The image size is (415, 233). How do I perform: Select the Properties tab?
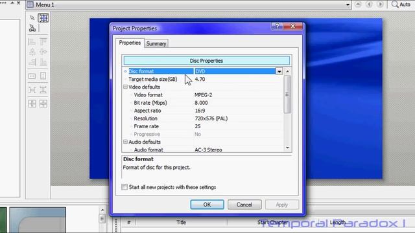130,43
